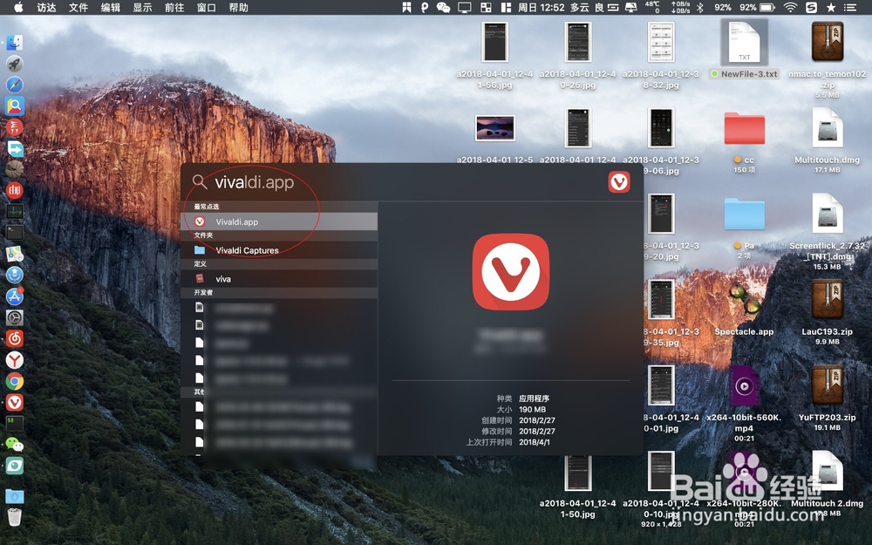Open Terminal icon in the Dock

tap(15, 233)
